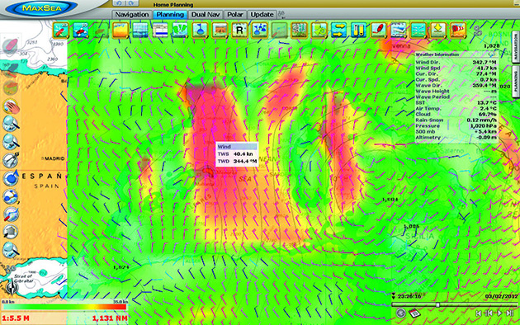This screenshot has height=325, width=520.
Task: Select the route creation tool
Action: (11, 196)
